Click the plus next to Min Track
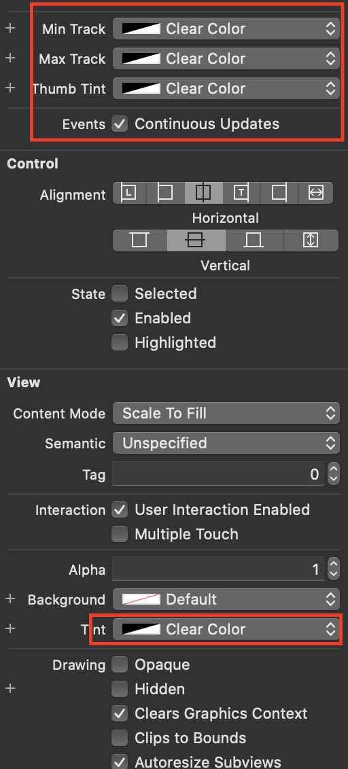 click(x=10, y=29)
